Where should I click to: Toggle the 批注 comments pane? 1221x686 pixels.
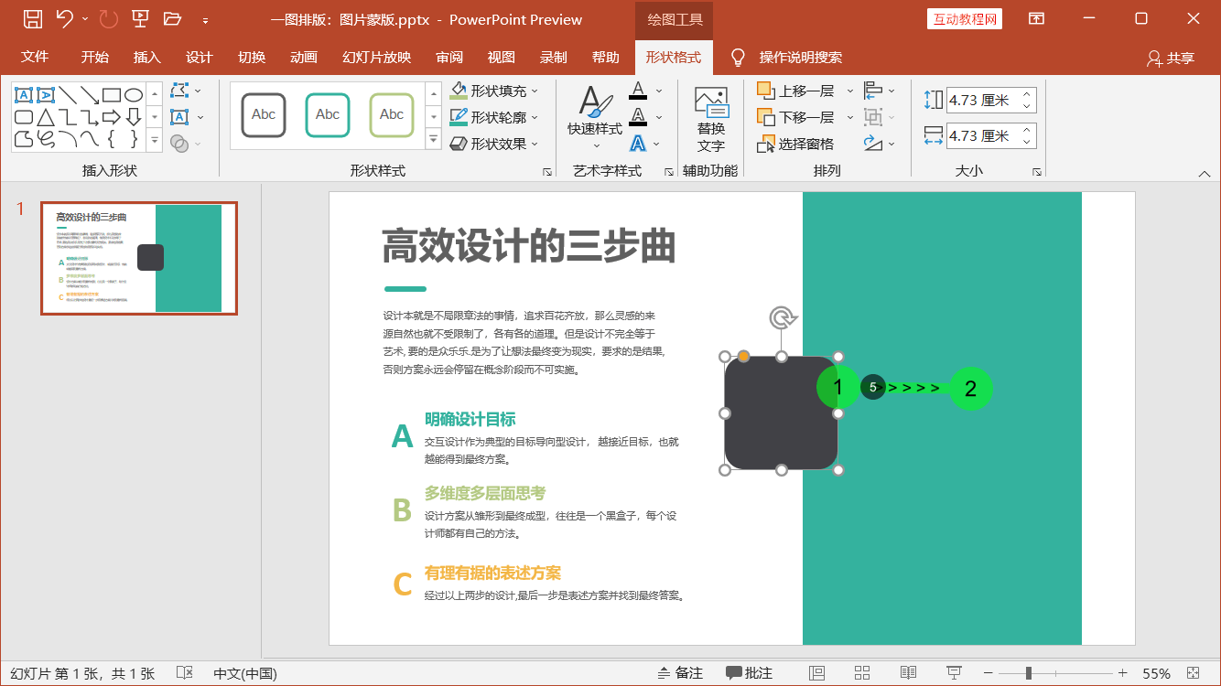(749, 673)
